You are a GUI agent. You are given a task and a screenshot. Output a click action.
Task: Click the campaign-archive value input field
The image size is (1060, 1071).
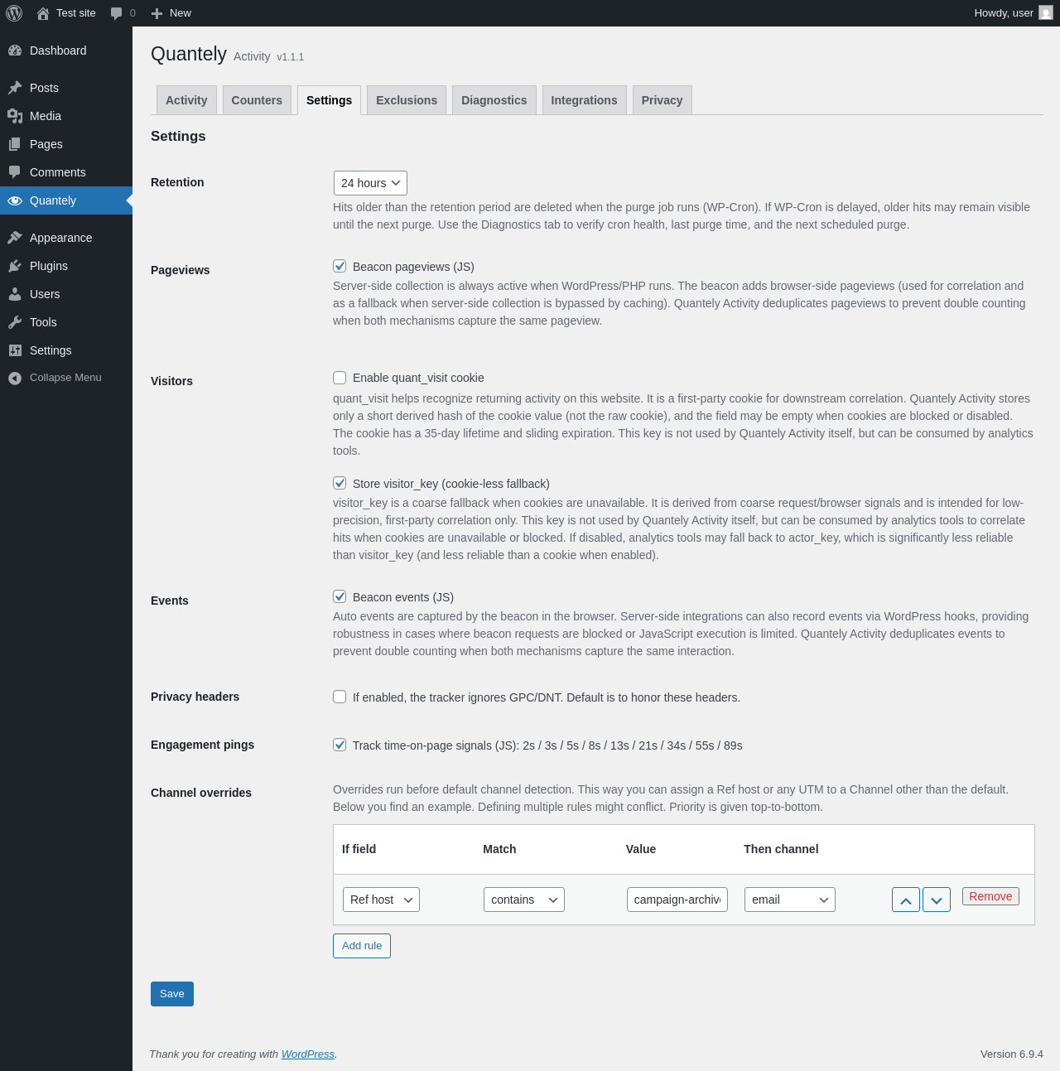point(677,900)
